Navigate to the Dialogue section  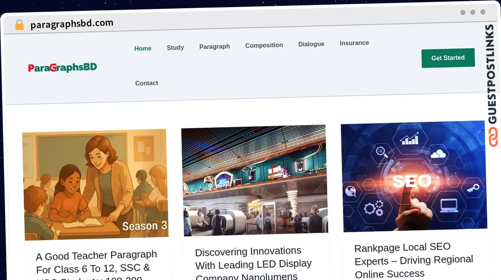[311, 44]
